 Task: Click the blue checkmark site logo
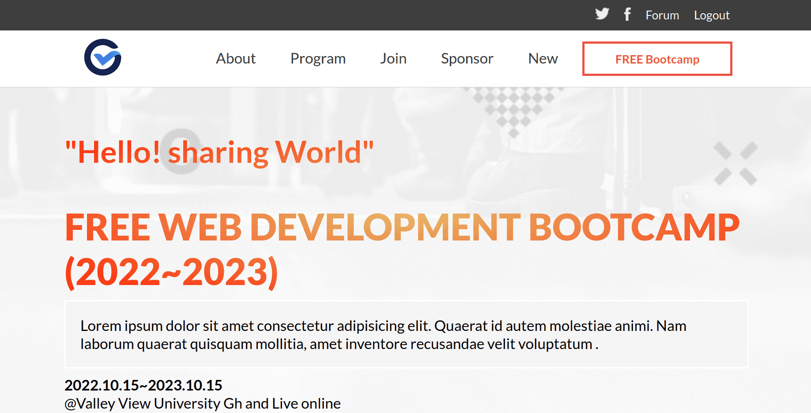pos(103,57)
